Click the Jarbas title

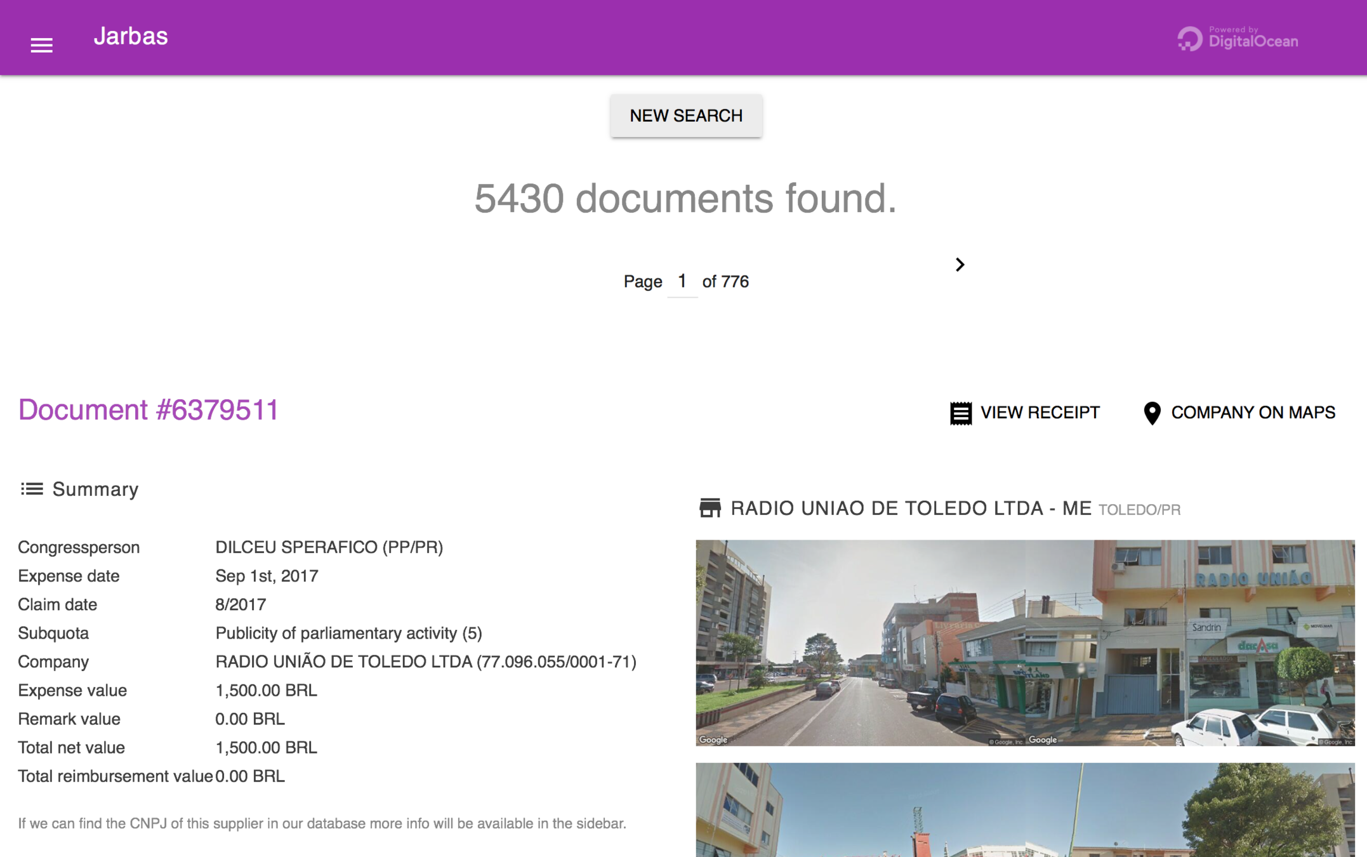click(x=131, y=37)
